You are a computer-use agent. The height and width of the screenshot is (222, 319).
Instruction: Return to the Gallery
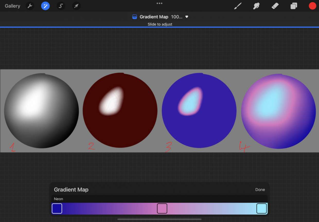tap(12, 6)
